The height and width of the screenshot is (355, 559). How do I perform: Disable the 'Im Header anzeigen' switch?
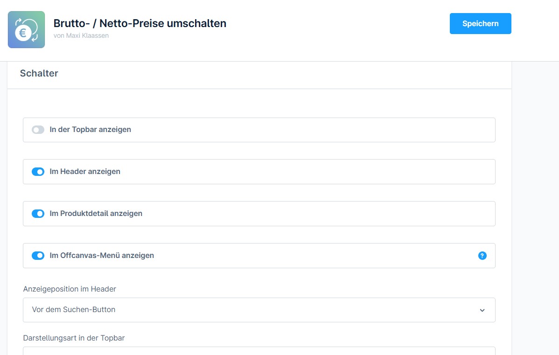coord(38,172)
